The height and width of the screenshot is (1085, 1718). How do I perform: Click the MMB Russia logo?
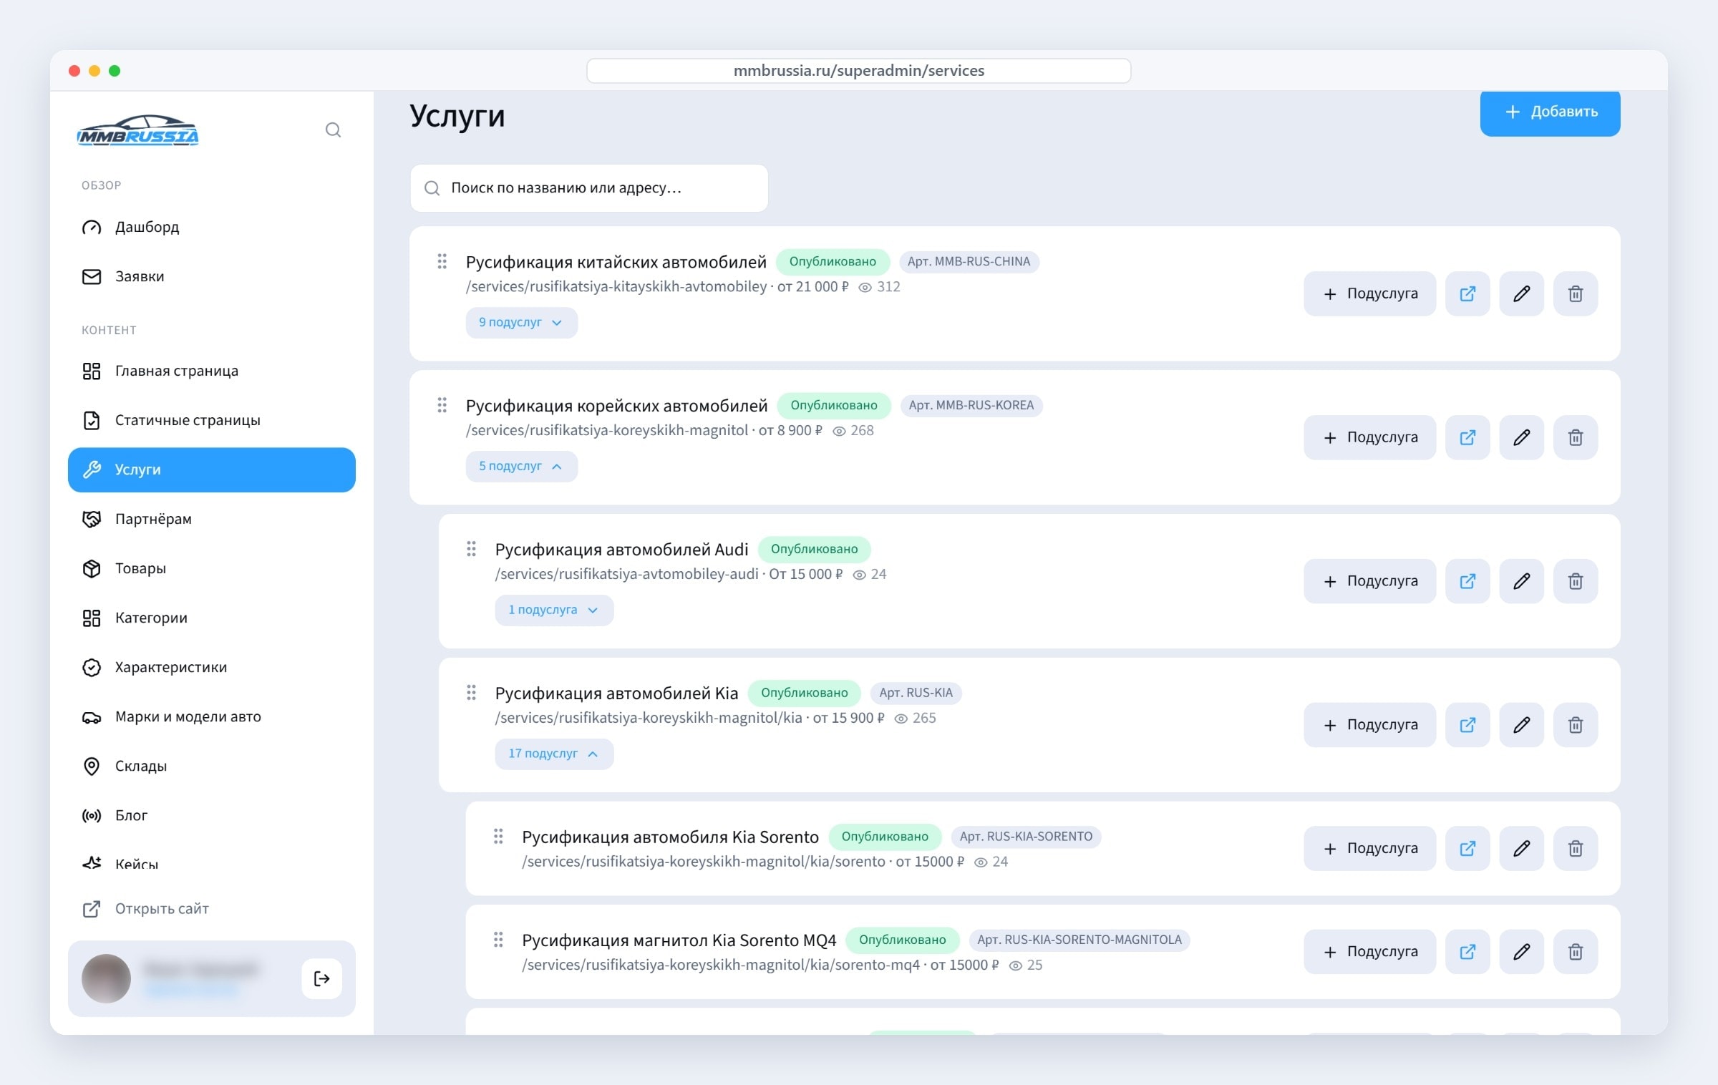coord(137,131)
